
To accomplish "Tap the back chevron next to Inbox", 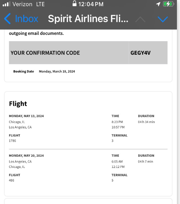I will tap(7, 19).
